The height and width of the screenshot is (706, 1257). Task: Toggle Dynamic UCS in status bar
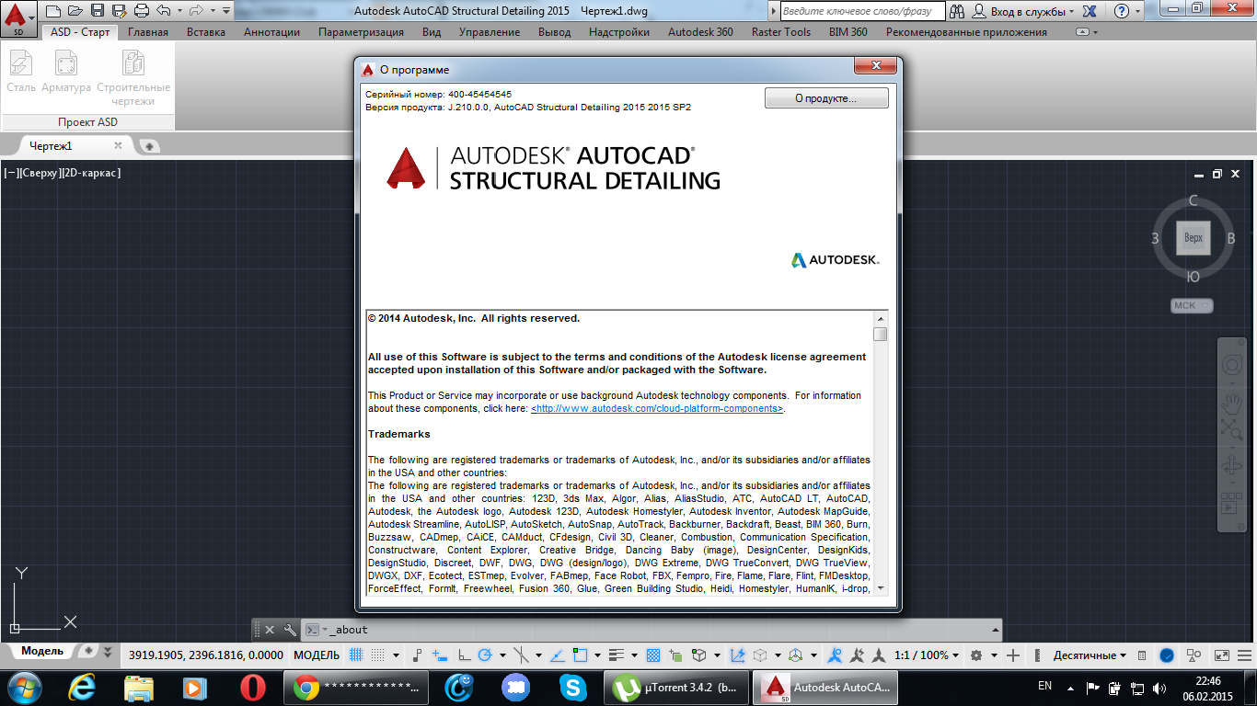(737, 655)
